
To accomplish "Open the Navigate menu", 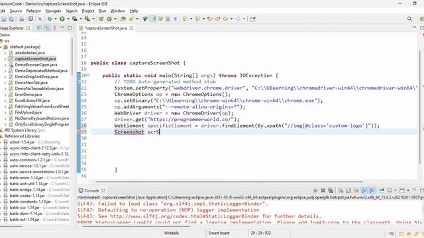I will coord(53,11).
